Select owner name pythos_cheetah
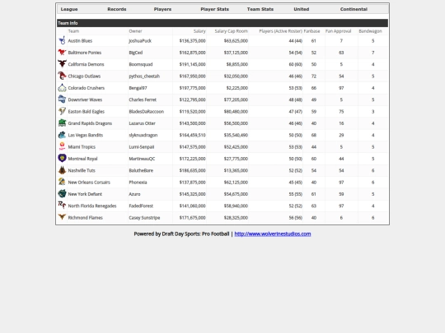Screen dimensions: 445x333 pyautogui.click(x=144, y=76)
